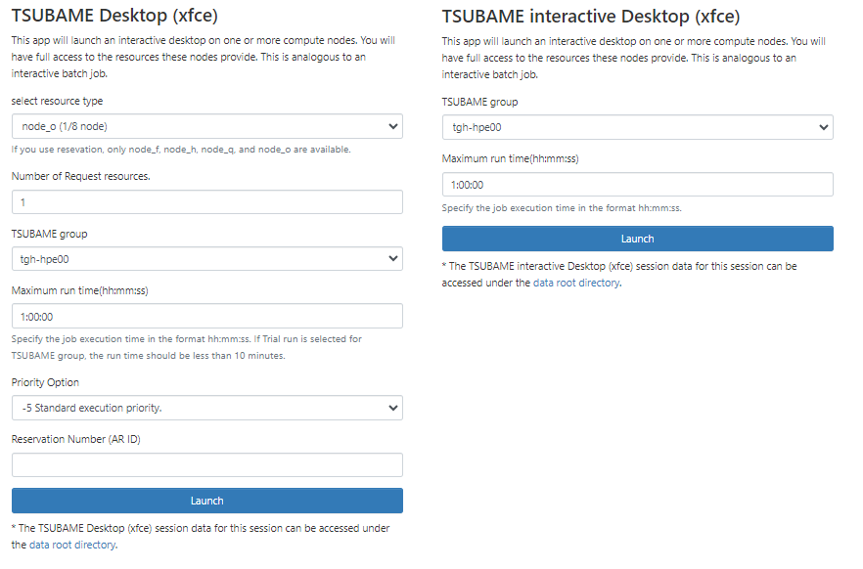This screenshot has width=863, height=569.
Task: Expand the Priority Option dropdown
Action: point(206,408)
